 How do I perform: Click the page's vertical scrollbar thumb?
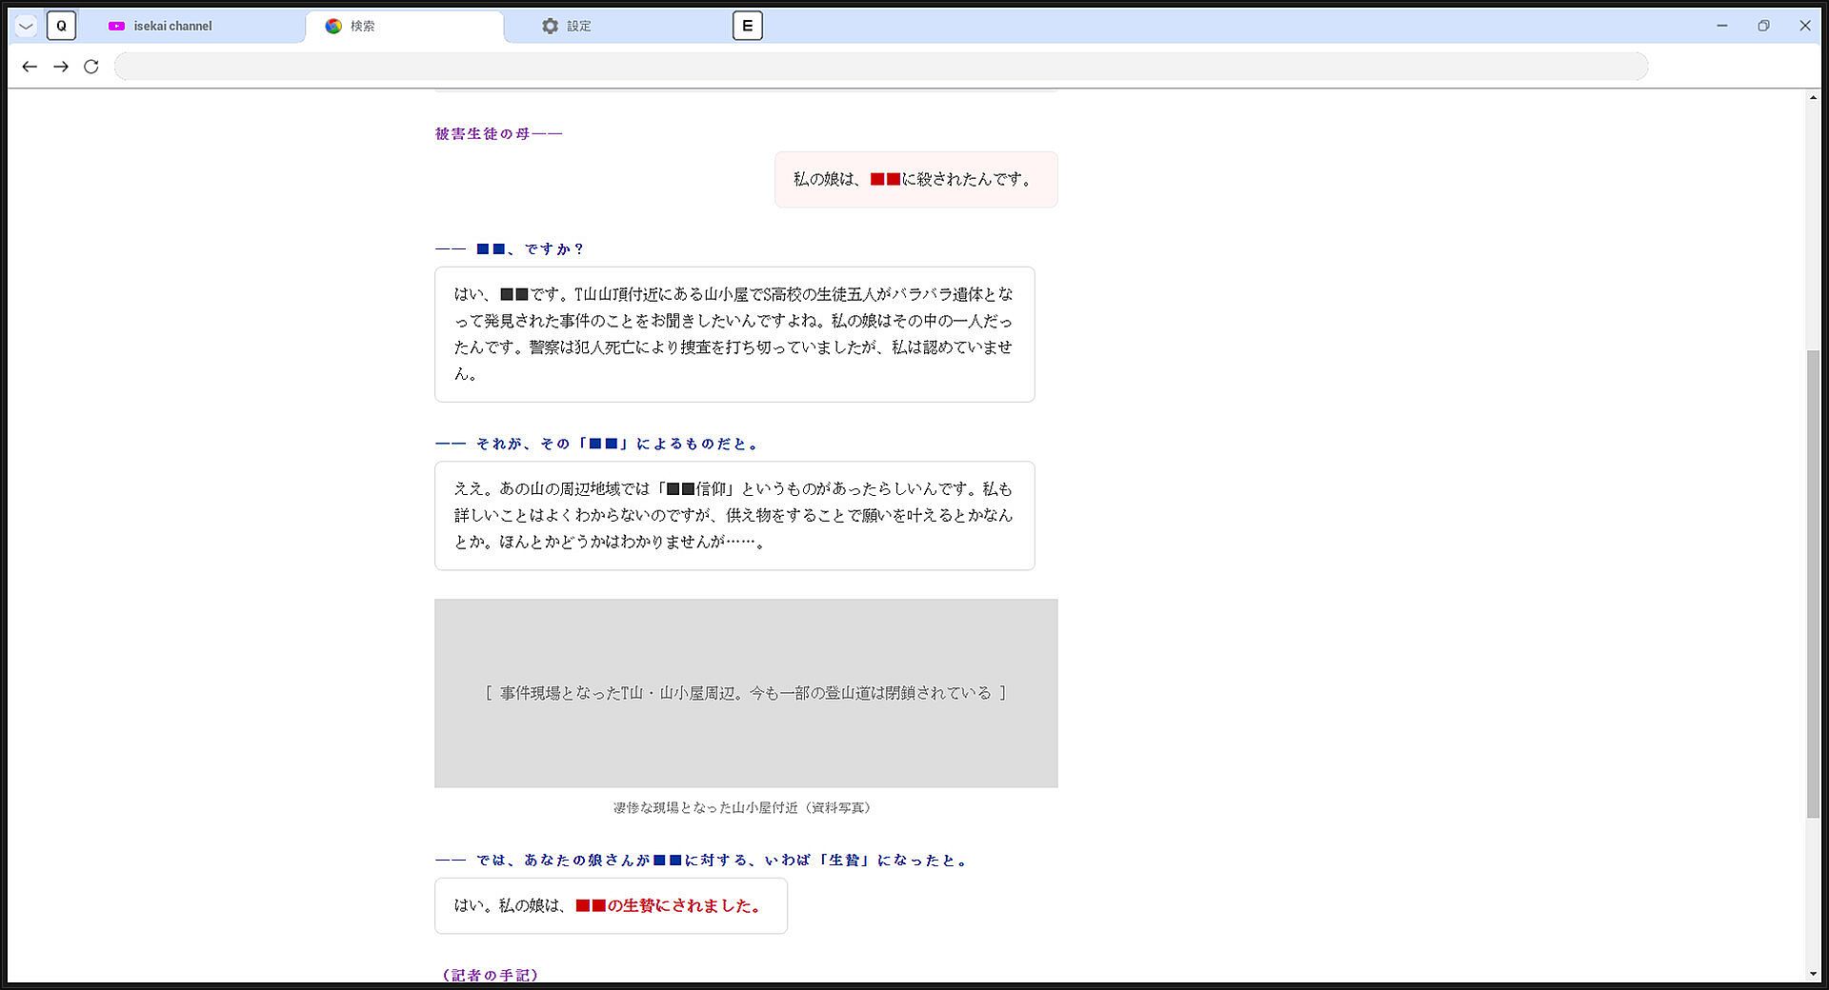click(x=1813, y=584)
